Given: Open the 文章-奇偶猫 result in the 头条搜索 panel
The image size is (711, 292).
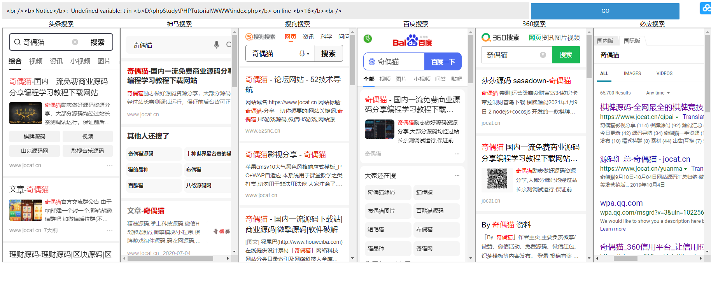Looking at the screenshot, I should coord(29,189).
